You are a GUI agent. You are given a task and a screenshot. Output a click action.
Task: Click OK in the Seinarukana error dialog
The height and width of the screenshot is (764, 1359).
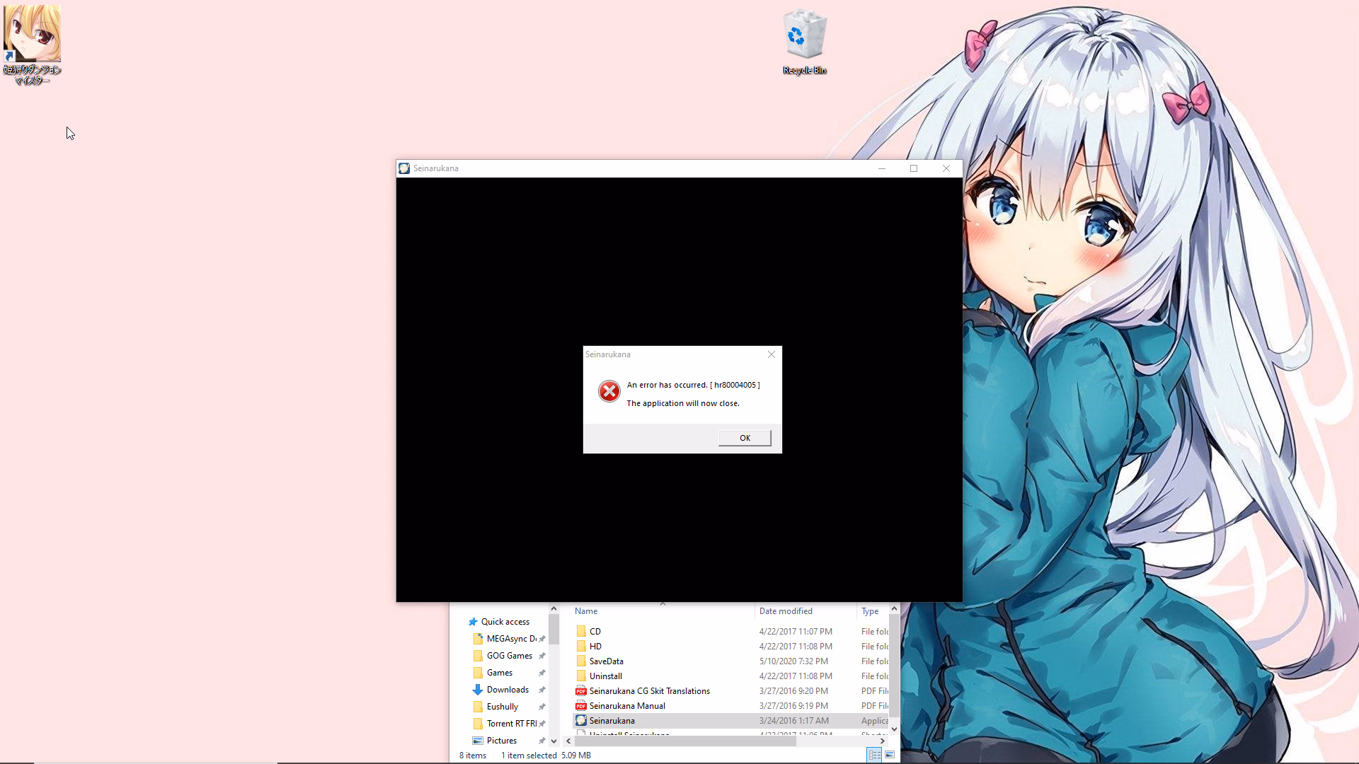point(745,438)
